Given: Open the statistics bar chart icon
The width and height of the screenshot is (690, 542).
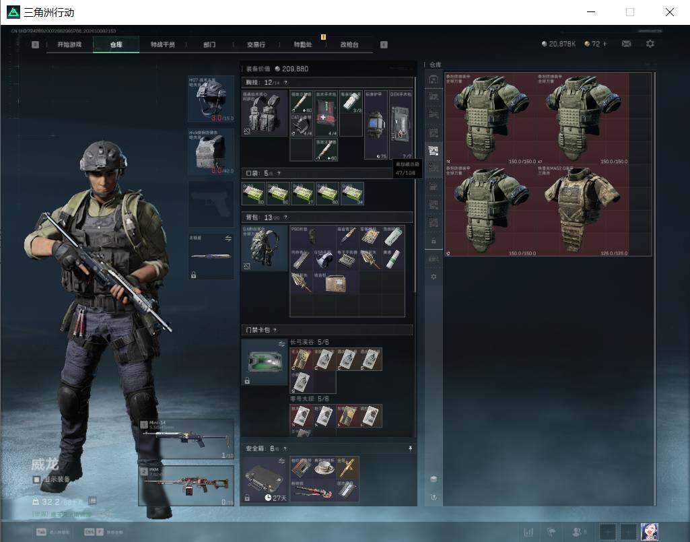Looking at the screenshot, I should (x=528, y=532).
